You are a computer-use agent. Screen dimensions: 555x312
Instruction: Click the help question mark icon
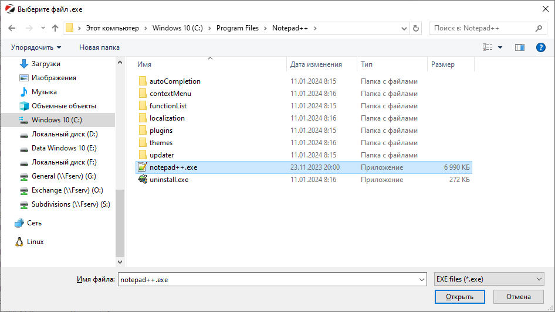541,47
